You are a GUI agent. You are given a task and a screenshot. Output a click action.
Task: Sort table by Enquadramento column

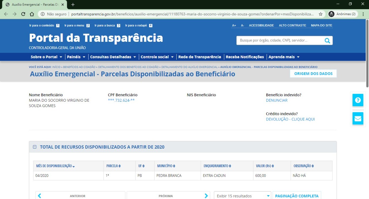(x=217, y=166)
